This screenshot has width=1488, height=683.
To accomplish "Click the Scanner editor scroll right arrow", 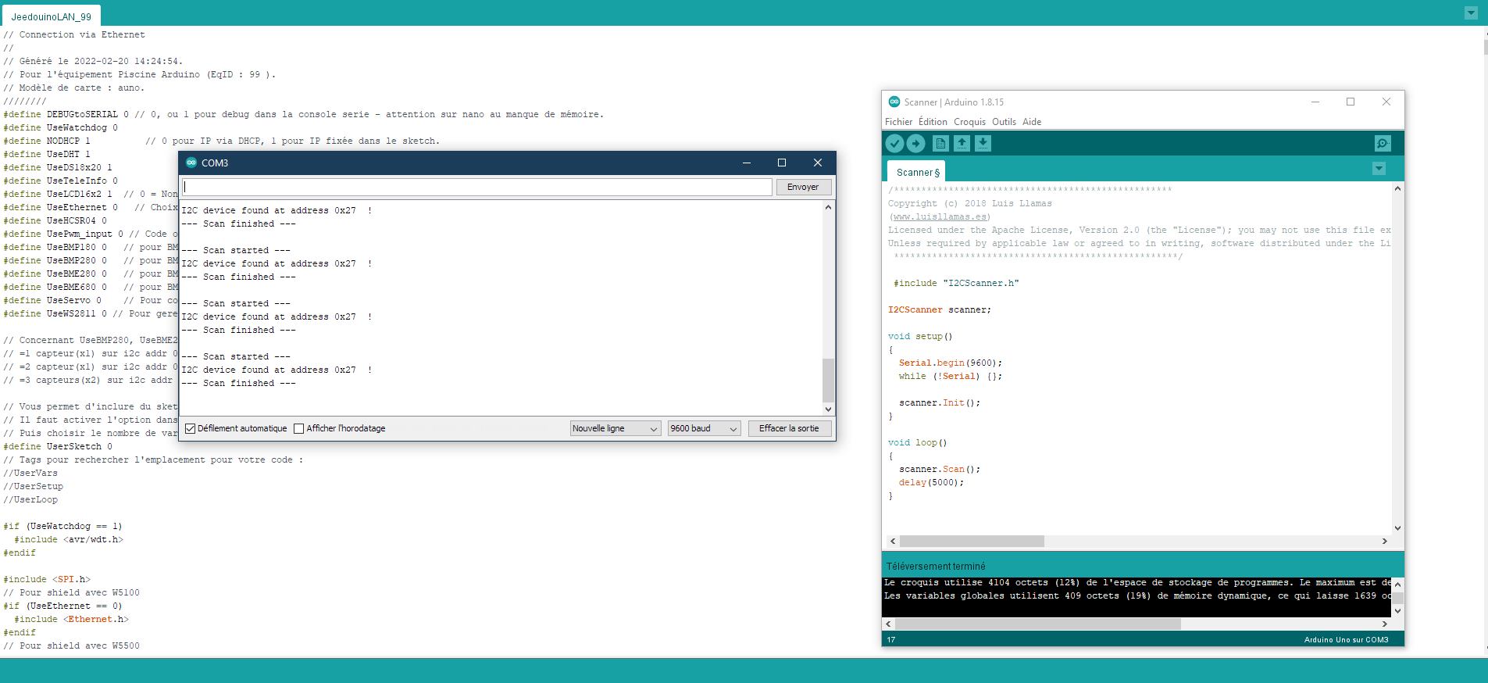I will [x=1385, y=541].
